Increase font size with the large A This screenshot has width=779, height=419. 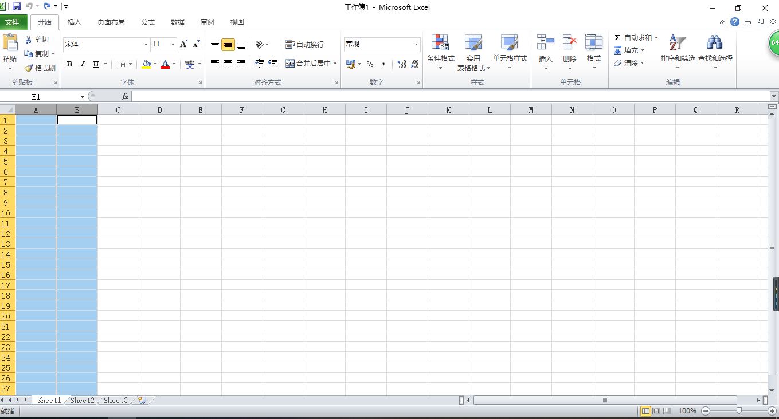click(183, 44)
